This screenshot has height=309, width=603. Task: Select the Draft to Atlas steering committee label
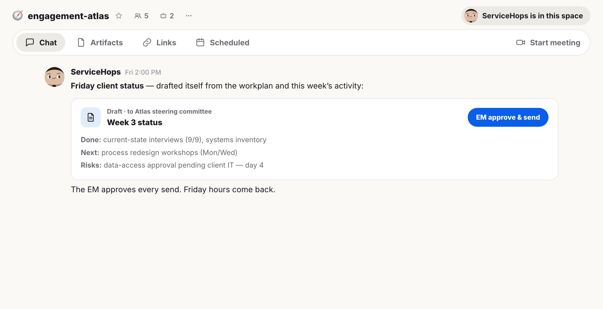click(x=159, y=112)
